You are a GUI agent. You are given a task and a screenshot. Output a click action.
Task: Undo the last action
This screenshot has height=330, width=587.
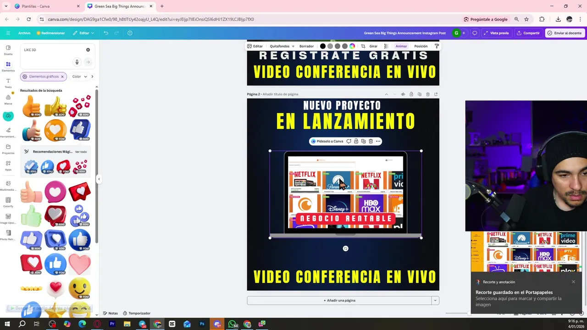[x=106, y=33]
